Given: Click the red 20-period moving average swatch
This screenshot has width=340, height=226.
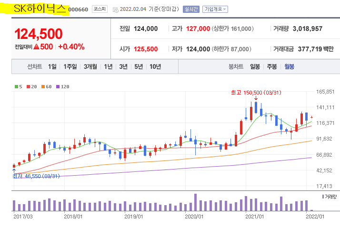Looking at the screenshot, I should click(x=28, y=87).
